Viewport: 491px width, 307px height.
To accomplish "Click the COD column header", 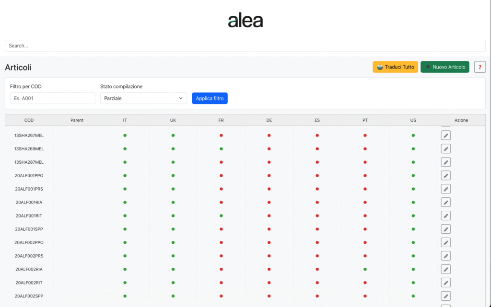I will coord(29,120).
